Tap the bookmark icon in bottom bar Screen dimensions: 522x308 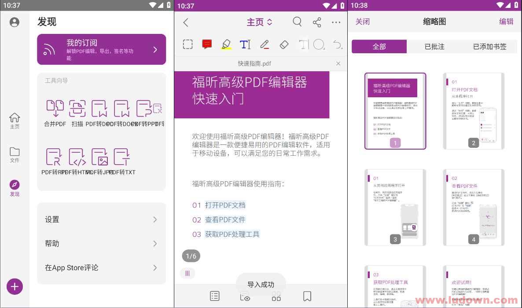(x=307, y=296)
